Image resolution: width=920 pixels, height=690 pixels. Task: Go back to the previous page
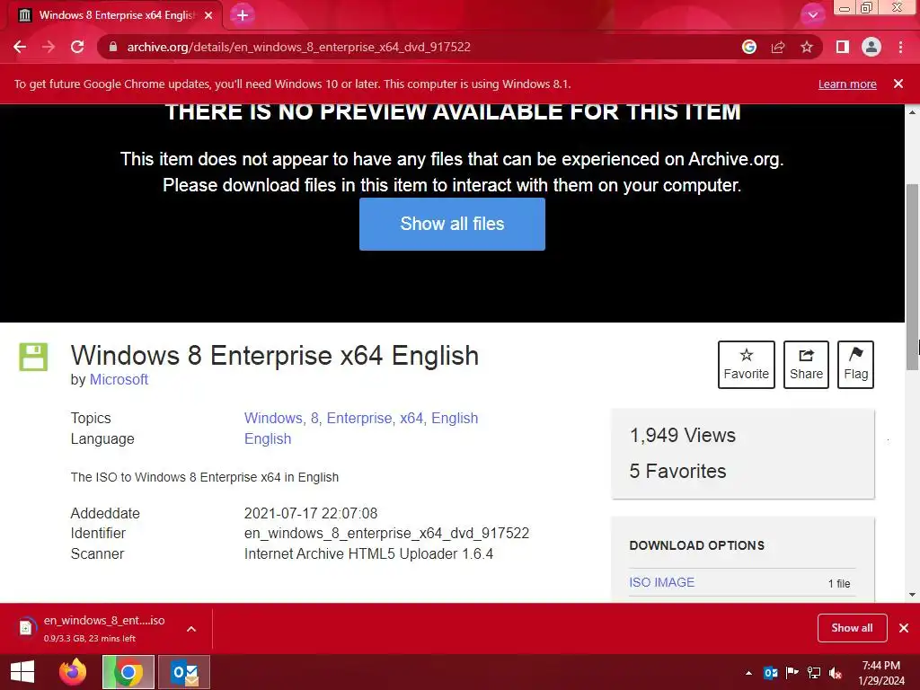[20, 47]
